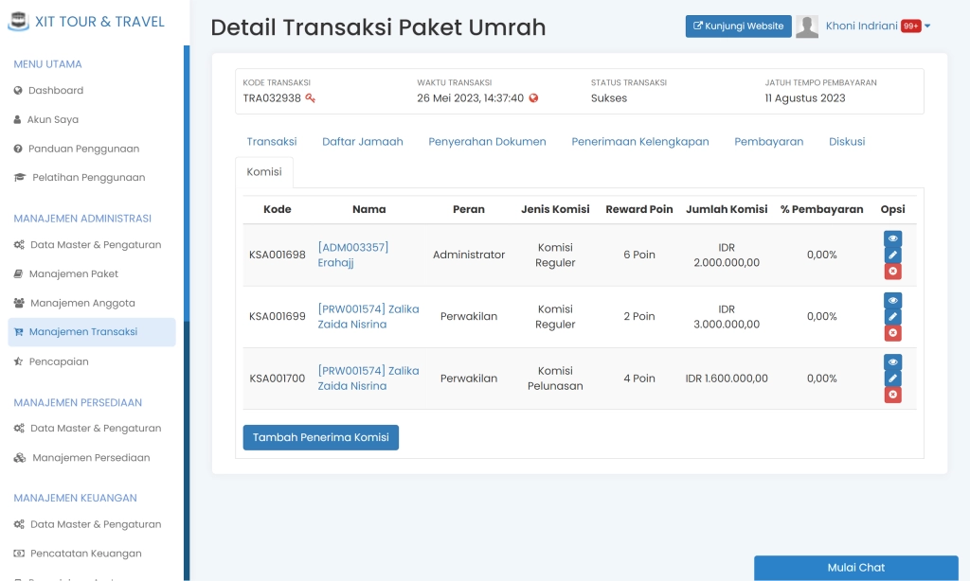Open the Komisi tab
The width and height of the screenshot is (970, 581).
coord(264,171)
